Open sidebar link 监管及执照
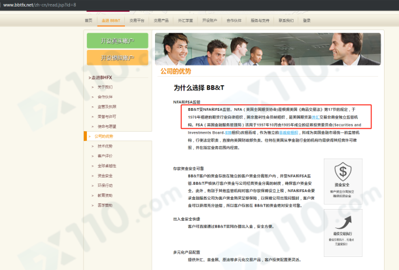 coord(107,107)
